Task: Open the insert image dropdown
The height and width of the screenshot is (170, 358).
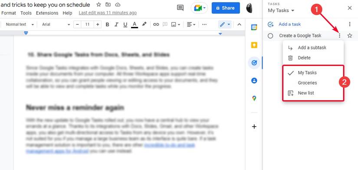Action: (x=176, y=24)
